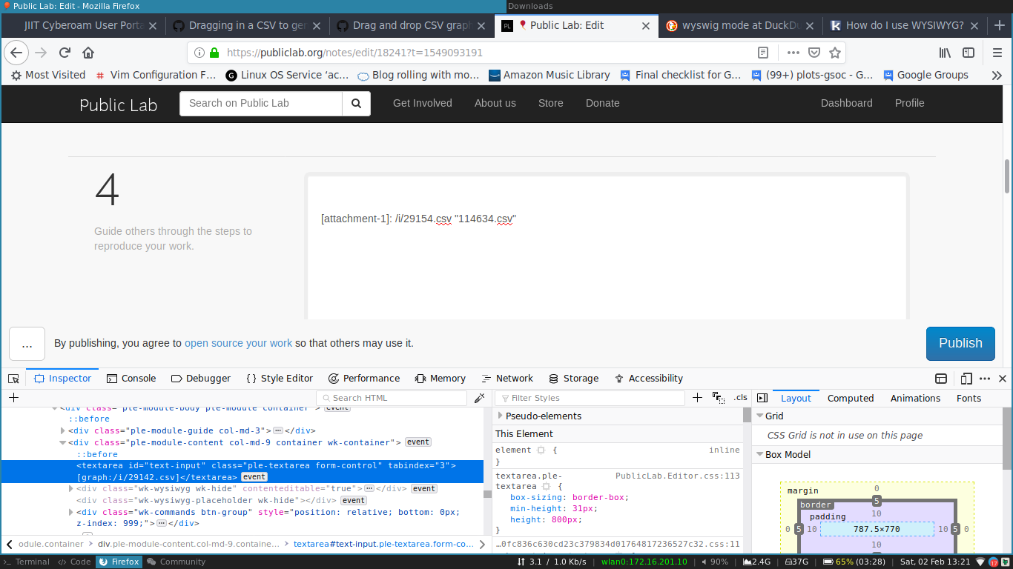The height and width of the screenshot is (569, 1013).
Task: Click the magnifying glass to search Public Lab
Action: click(x=356, y=103)
